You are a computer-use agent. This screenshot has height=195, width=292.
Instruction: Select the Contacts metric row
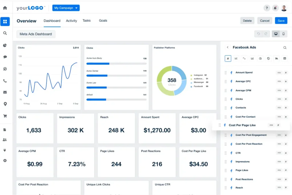click(x=256, y=108)
